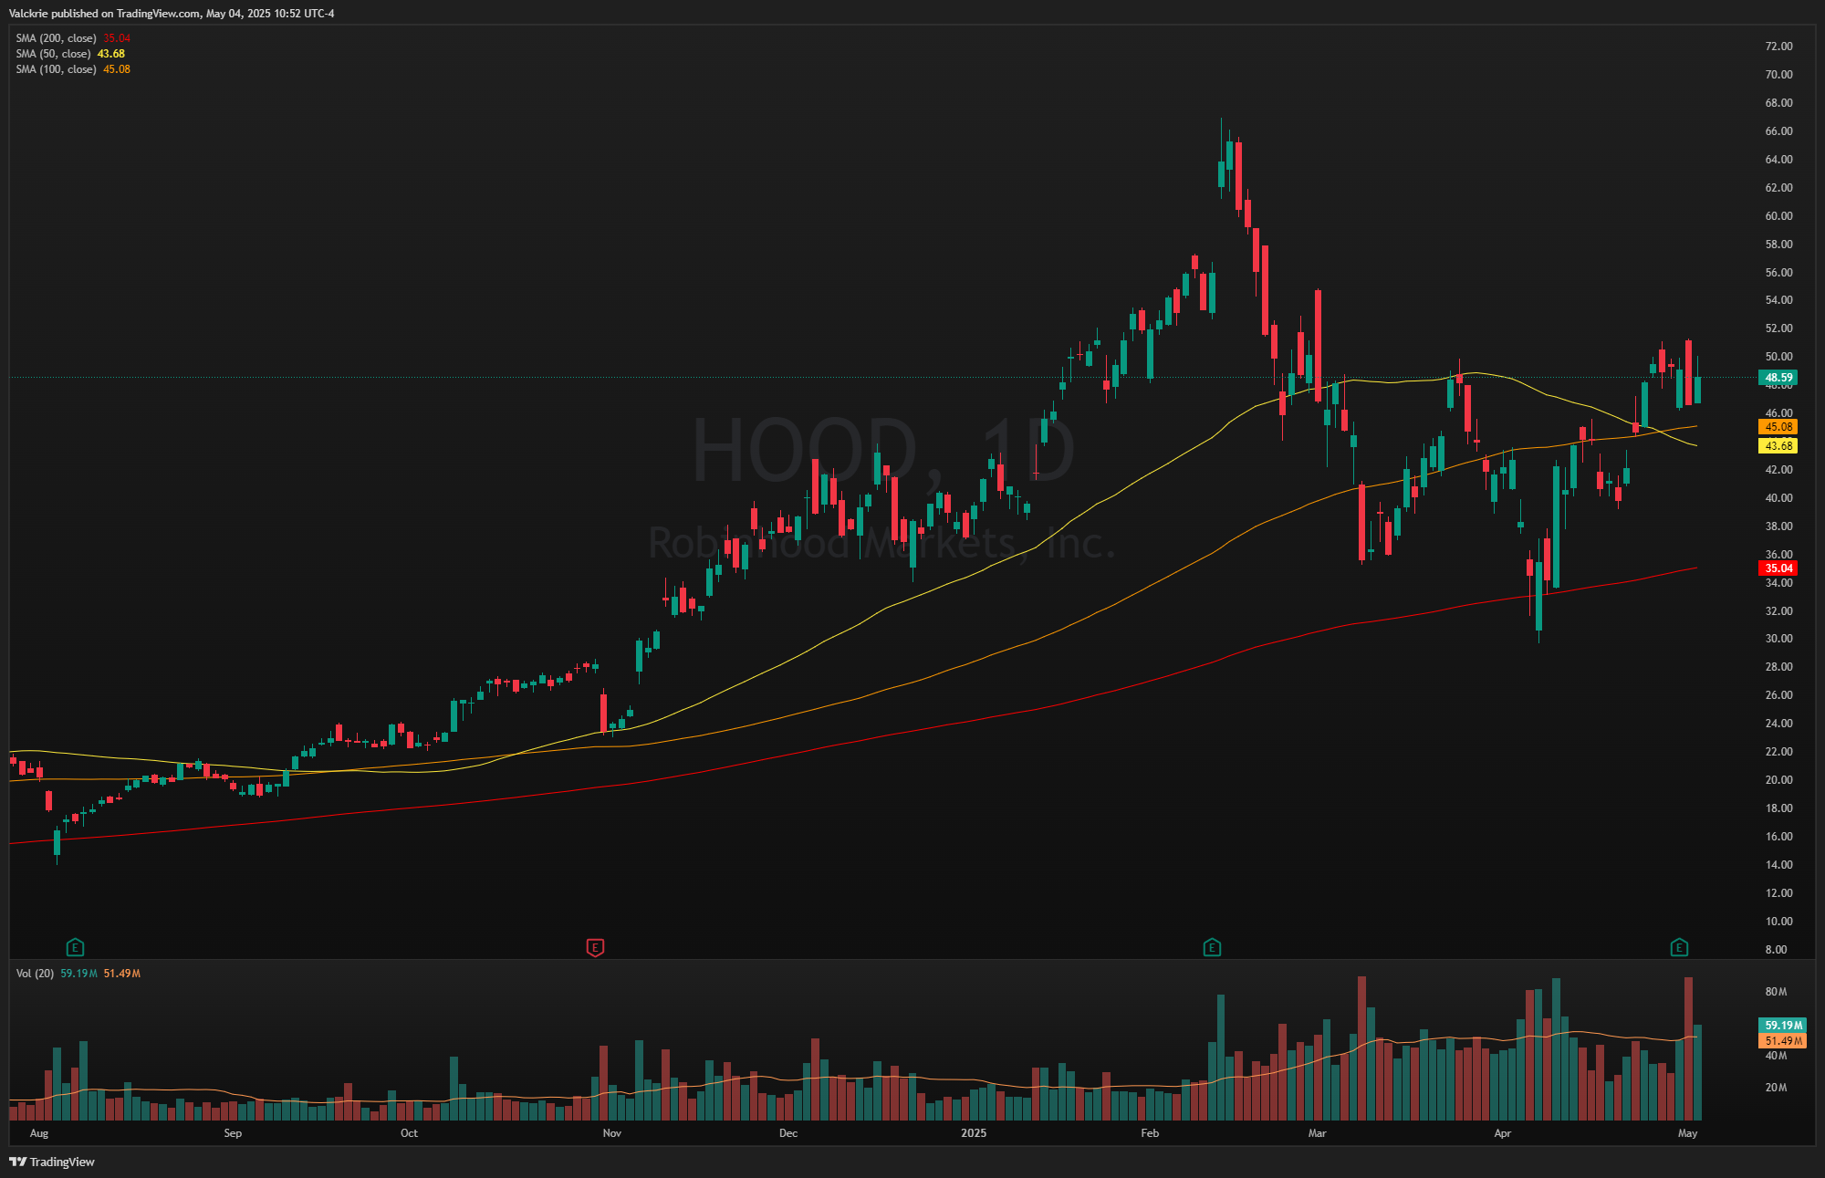This screenshot has width=1825, height=1178.
Task: Click the Mar label on time axis
Action: (x=1317, y=1133)
